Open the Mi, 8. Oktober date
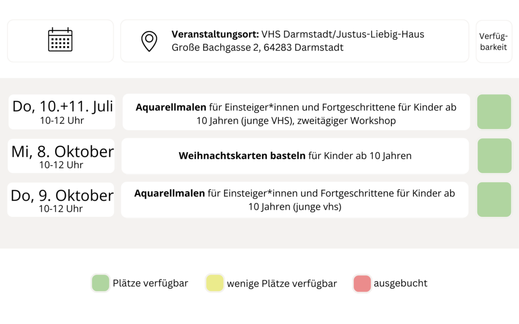Viewport: 519px width, 324px height. pyautogui.click(x=61, y=156)
